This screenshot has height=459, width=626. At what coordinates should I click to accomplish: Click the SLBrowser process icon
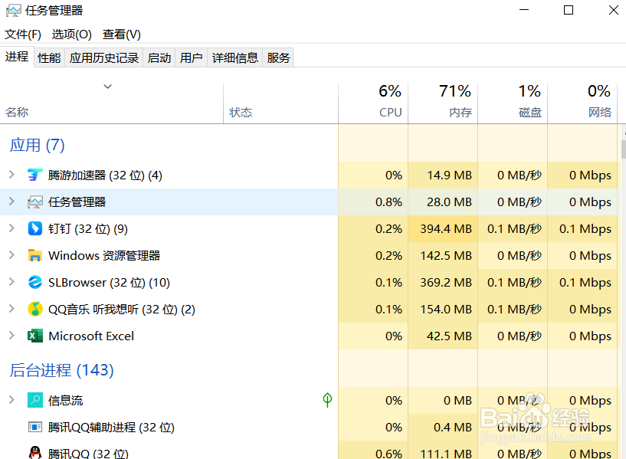tap(34, 282)
